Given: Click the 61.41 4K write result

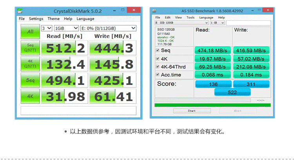Looking at the screenshot, I should [113, 96].
